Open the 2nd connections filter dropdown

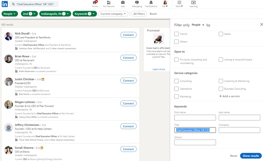tap(29, 14)
